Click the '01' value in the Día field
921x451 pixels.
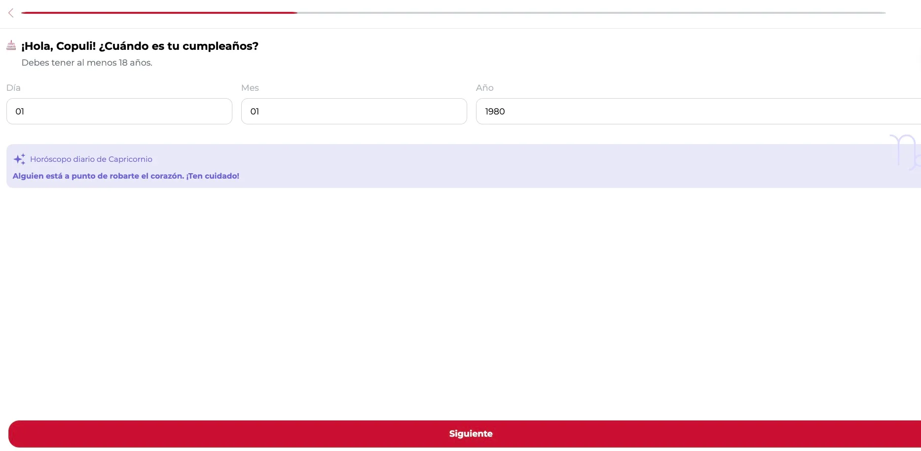[20, 112]
